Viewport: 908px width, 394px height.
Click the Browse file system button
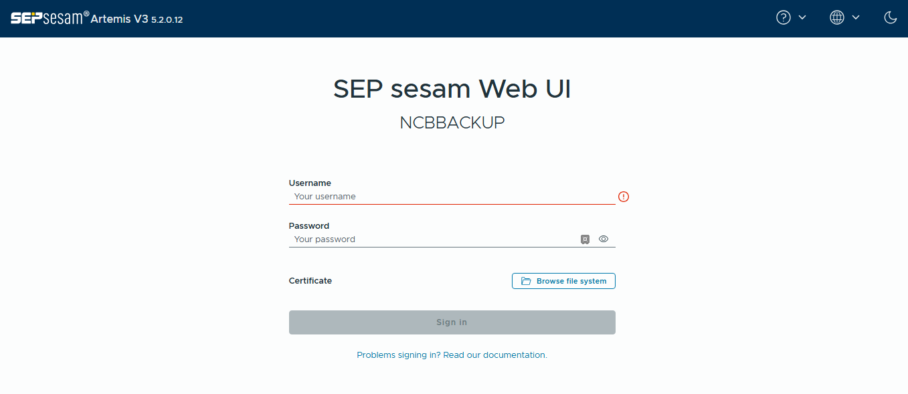click(563, 281)
